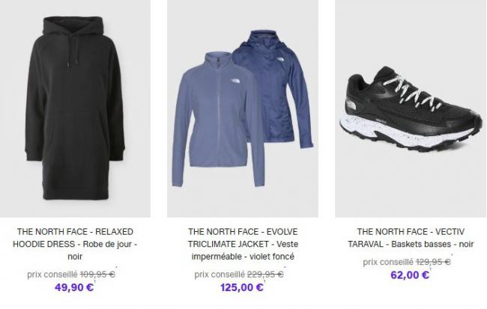Select the 125,00 € sale price
The width and height of the screenshot is (487, 309).
point(241,287)
